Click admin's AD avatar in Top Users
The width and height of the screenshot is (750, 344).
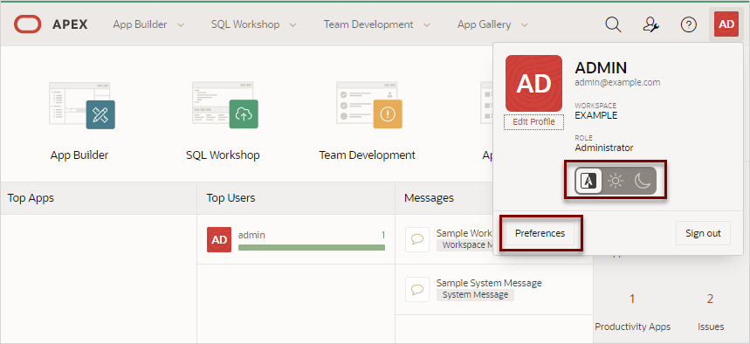219,240
